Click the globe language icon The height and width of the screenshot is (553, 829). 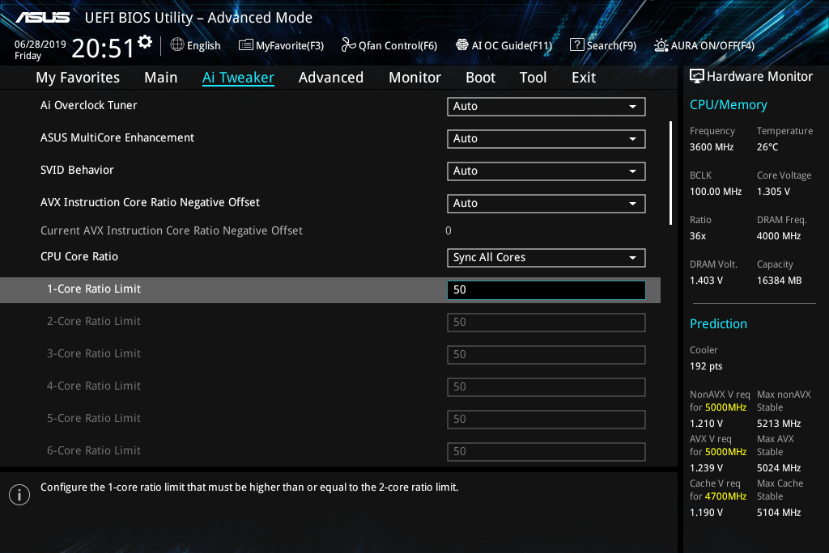(177, 45)
